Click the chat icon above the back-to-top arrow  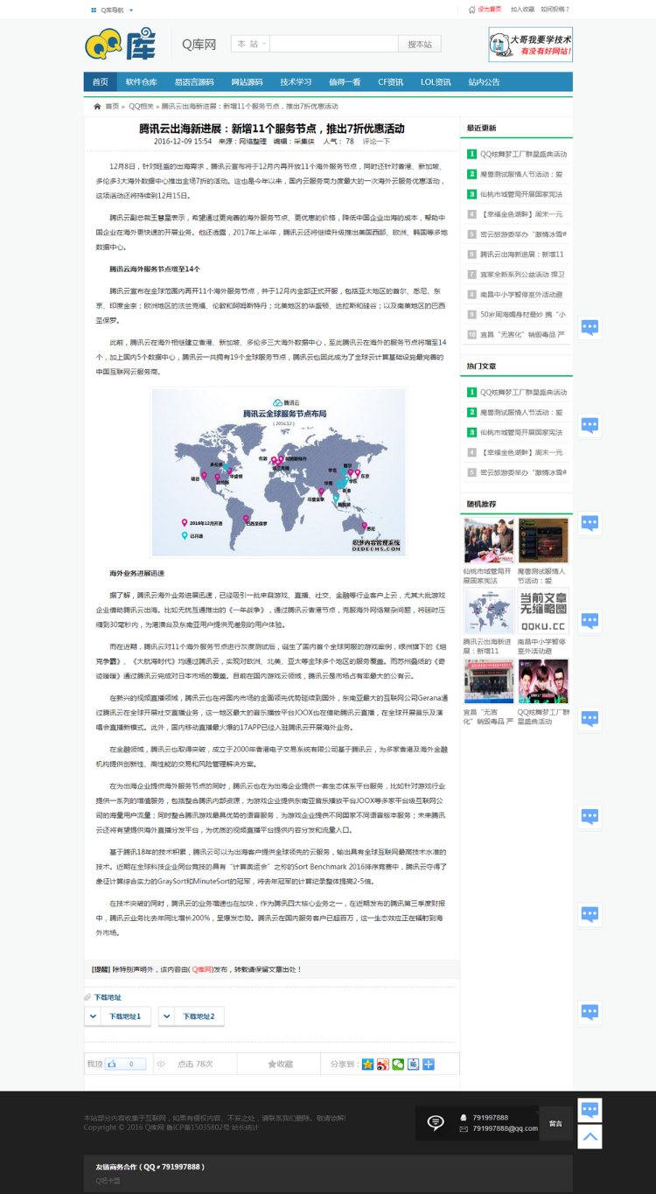pyautogui.click(x=590, y=1110)
